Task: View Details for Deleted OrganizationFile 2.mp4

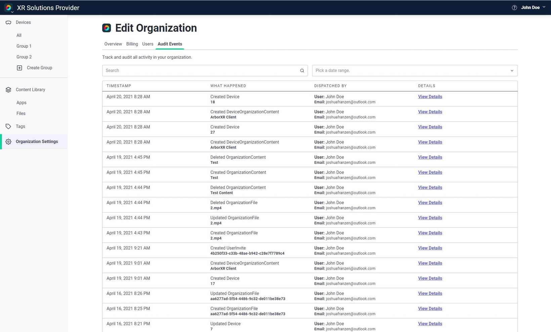Action: pyautogui.click(x=430, y=202)
